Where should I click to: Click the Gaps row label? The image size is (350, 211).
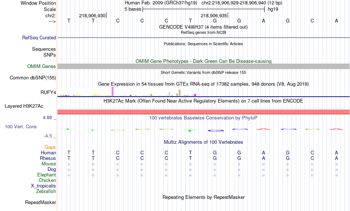click(50, 147)
